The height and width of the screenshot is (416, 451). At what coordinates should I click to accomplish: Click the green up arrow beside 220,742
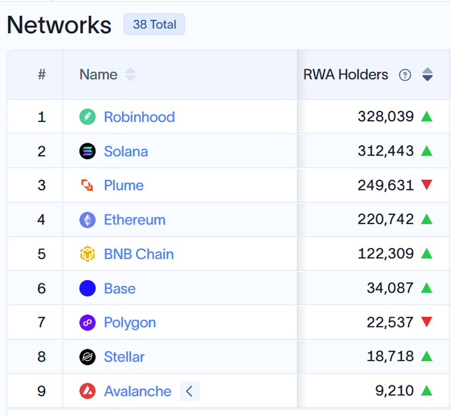click(x=426, y=219)
